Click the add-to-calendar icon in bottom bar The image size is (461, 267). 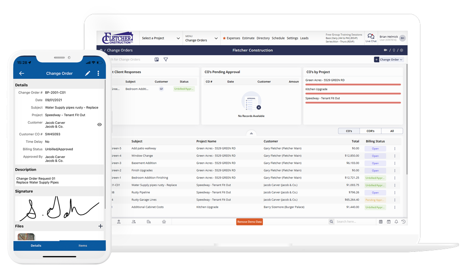click(x=389, y=222)
